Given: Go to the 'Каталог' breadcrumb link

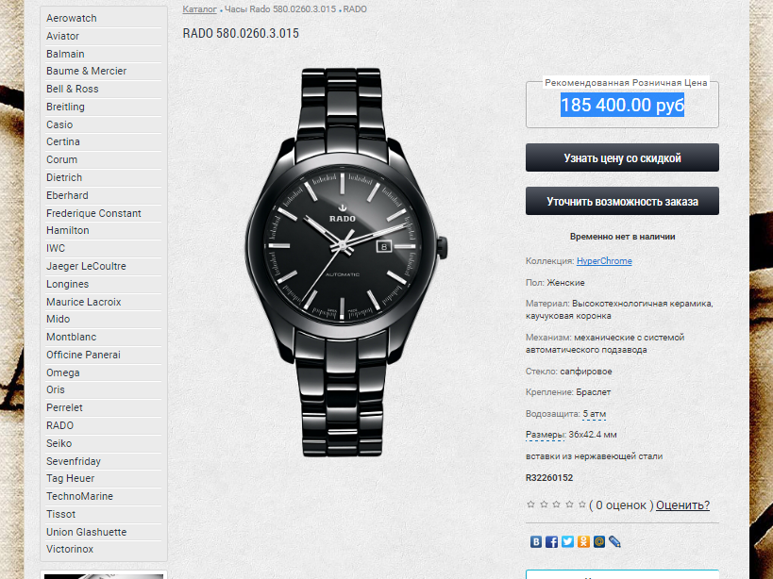Looking at the screenshot, I should (x=200, y=8).
